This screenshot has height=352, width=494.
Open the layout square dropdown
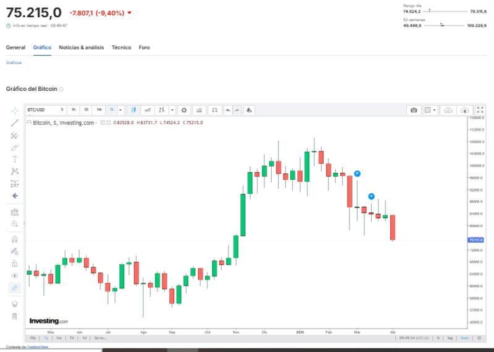430,110
